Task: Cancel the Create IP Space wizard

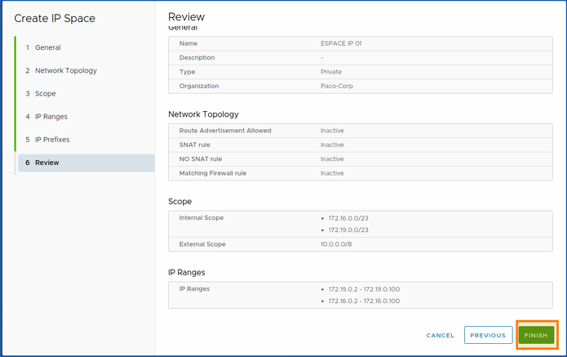Action: click(440, 335)
